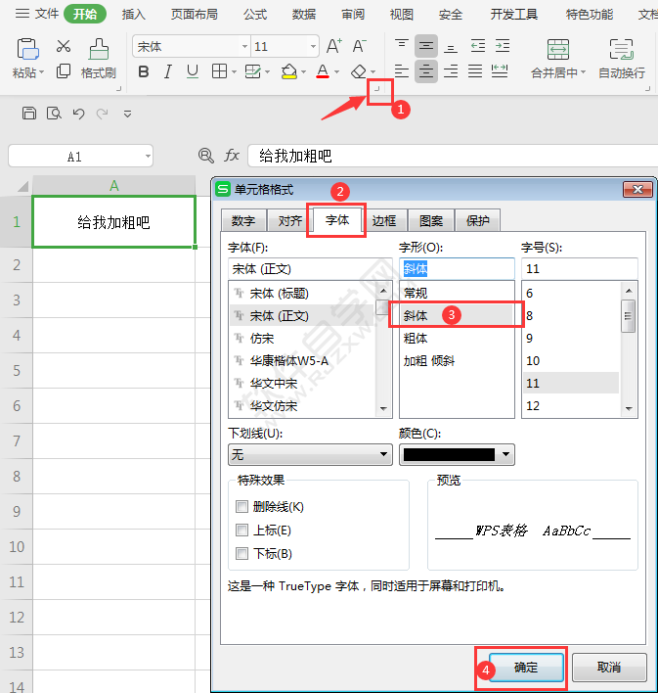Select the Format Painter (格式刷) icon
658x693 pixels.
(x=99, y=49)
